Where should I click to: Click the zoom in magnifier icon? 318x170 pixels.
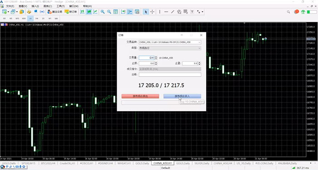[x=103, y=12]
